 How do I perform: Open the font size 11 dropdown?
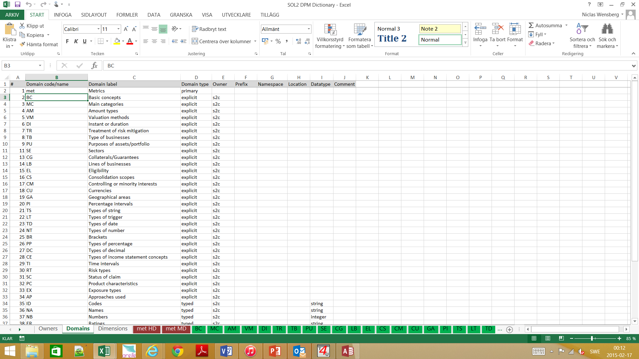coord(118,29)
